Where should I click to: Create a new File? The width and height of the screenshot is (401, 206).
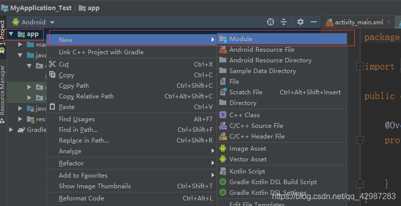[282, 82]
